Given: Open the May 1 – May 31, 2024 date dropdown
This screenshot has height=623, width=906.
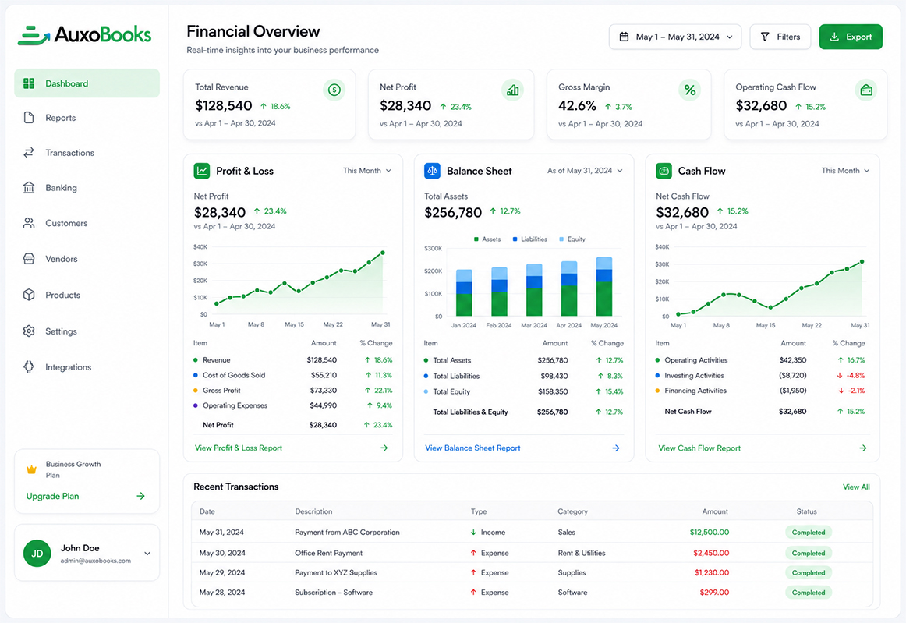Looking at the screenshot, I should (x=675, y=37).
